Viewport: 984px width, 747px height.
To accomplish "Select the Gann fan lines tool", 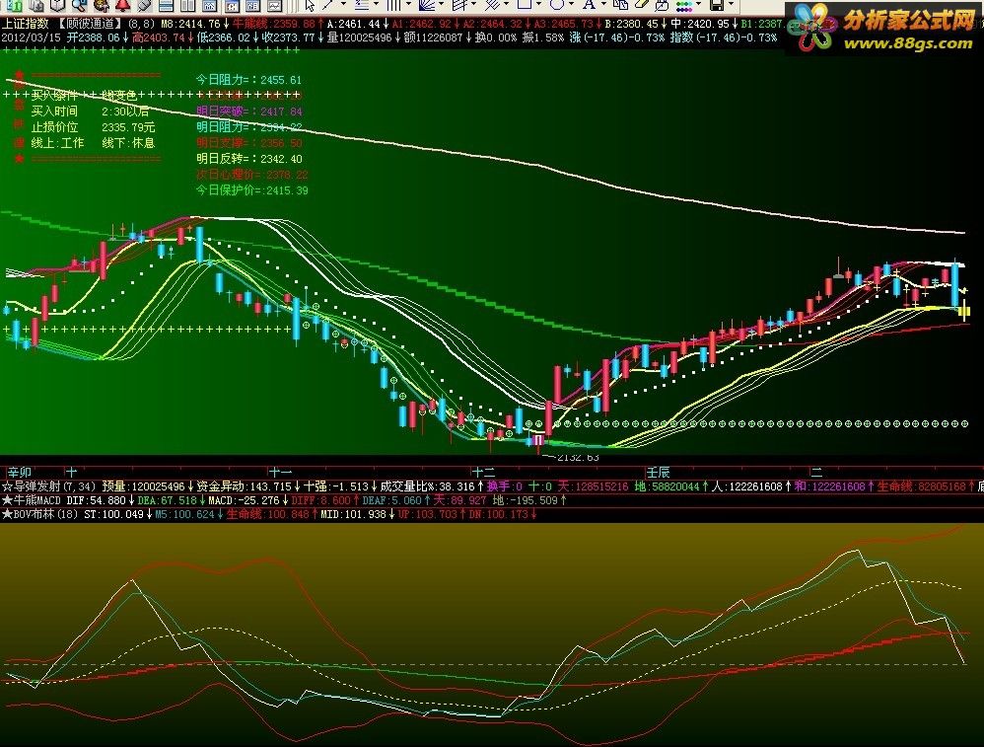I will pyautogui.click(x=427, y=5).
